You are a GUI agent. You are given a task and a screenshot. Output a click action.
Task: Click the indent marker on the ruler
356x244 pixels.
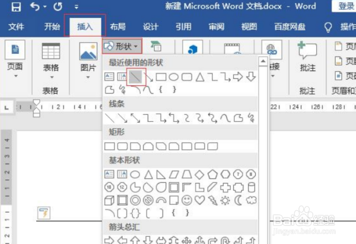[37, 108]
